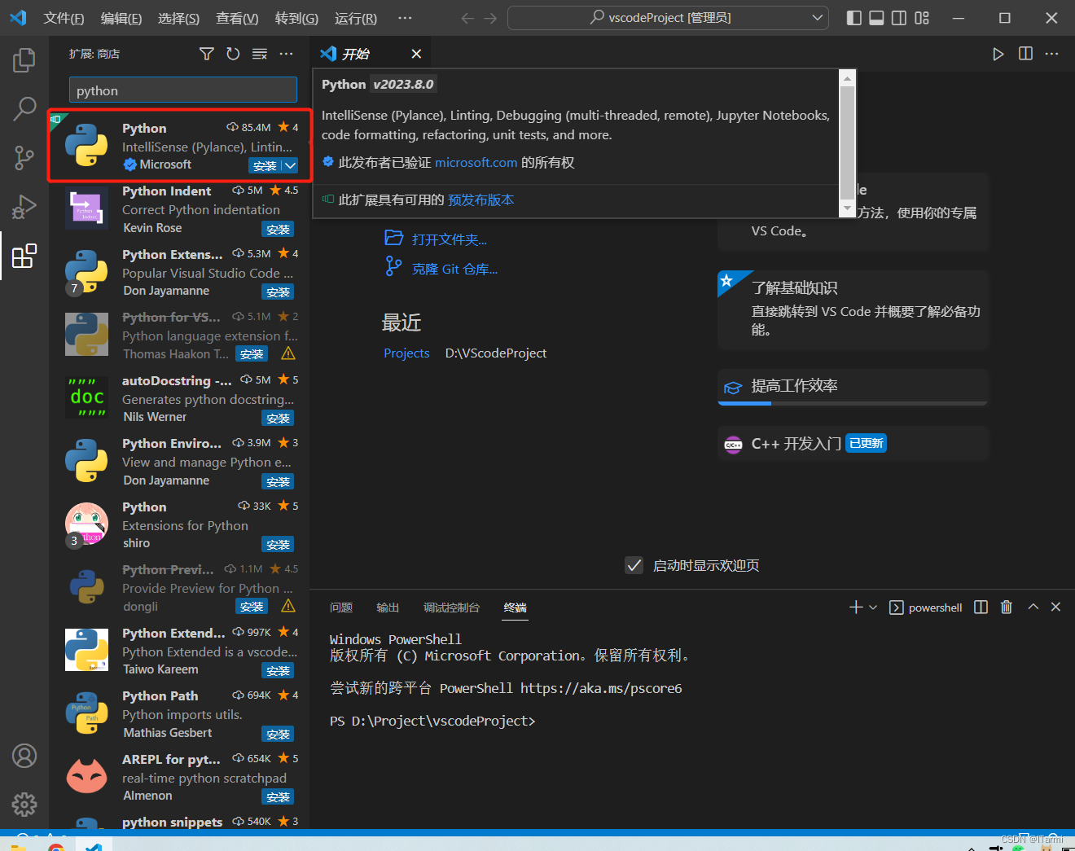Filter extensions with the funnel icon
Image resolution: width=1075 pixels, height=851 pixels.
207,54
